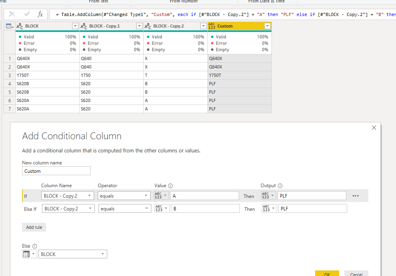Screen dimensions: 396x276
Task: Click the ABC type icon of BLOCK column
Action: tap(20, 26)
